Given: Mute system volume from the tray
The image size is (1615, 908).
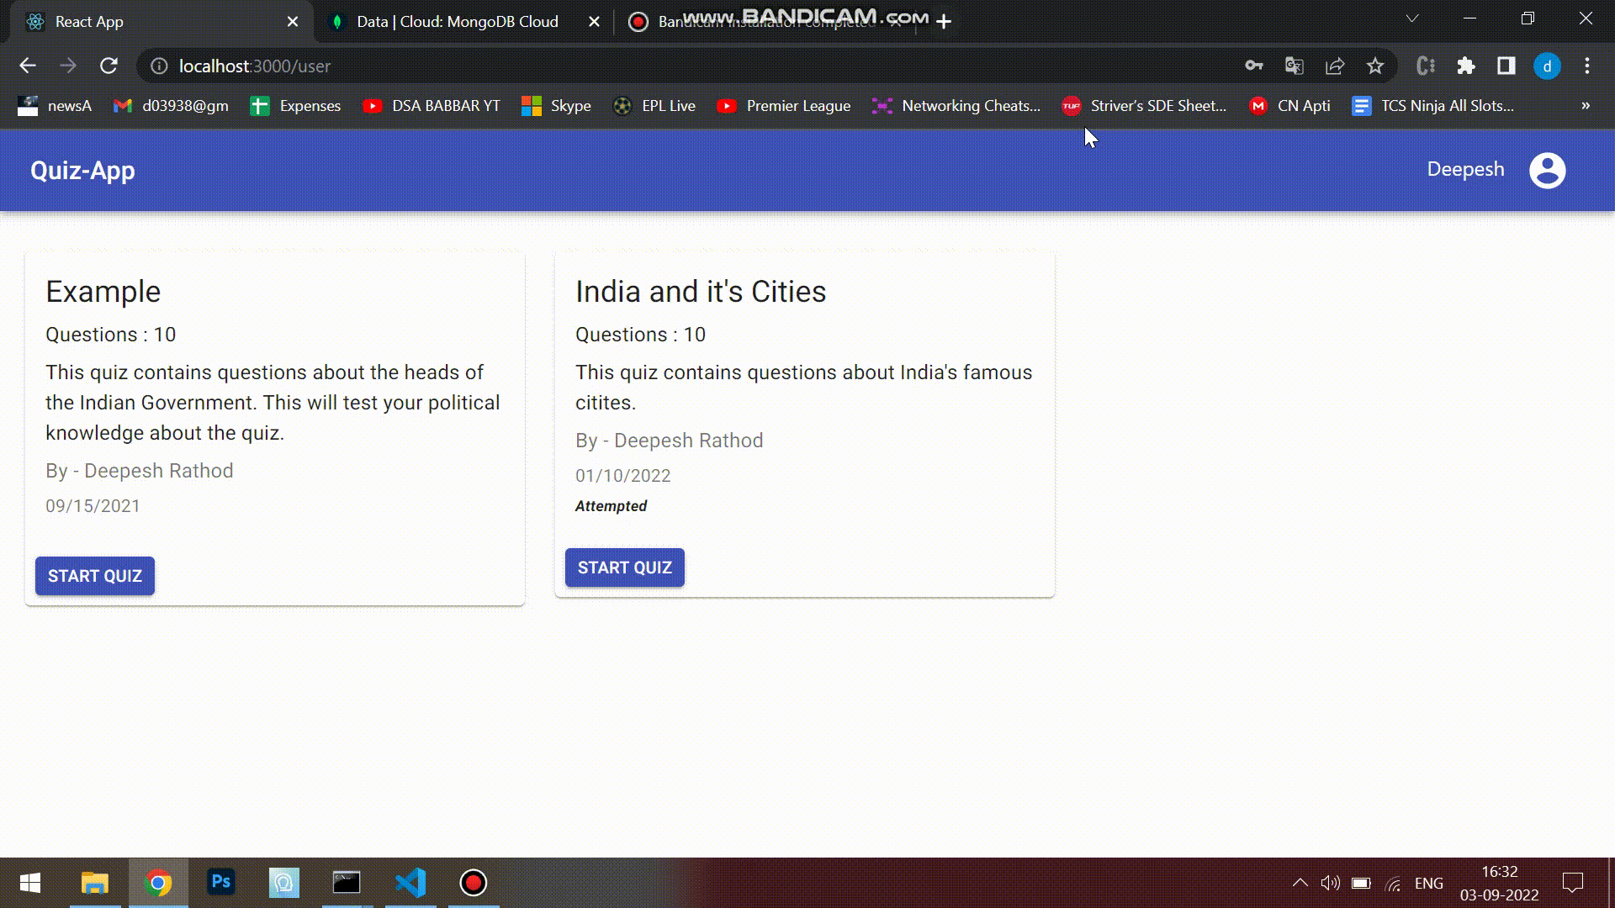Looking at the screenshot, I should tap(1330, 883).
